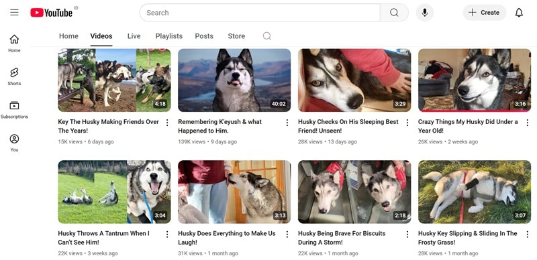Click the '28K views • 13 days ago' text
Viewport: 537px width, 260px height.
(328, 141)
